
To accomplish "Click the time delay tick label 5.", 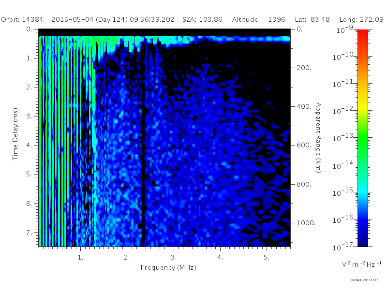I will tap(29, 174).
